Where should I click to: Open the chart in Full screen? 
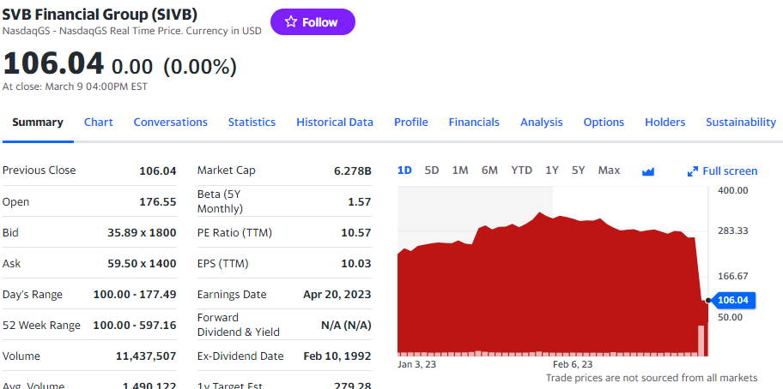722,171
